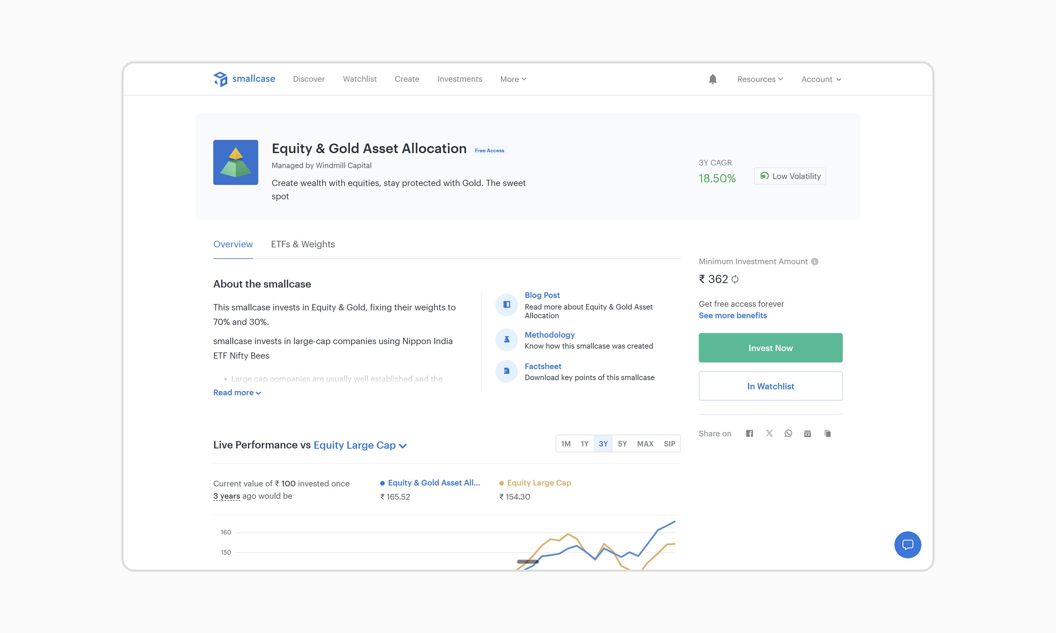Select the 1Y performance period
Image resolution: width=1056 pixels, height=633 pixels.
tap(585, 443)
